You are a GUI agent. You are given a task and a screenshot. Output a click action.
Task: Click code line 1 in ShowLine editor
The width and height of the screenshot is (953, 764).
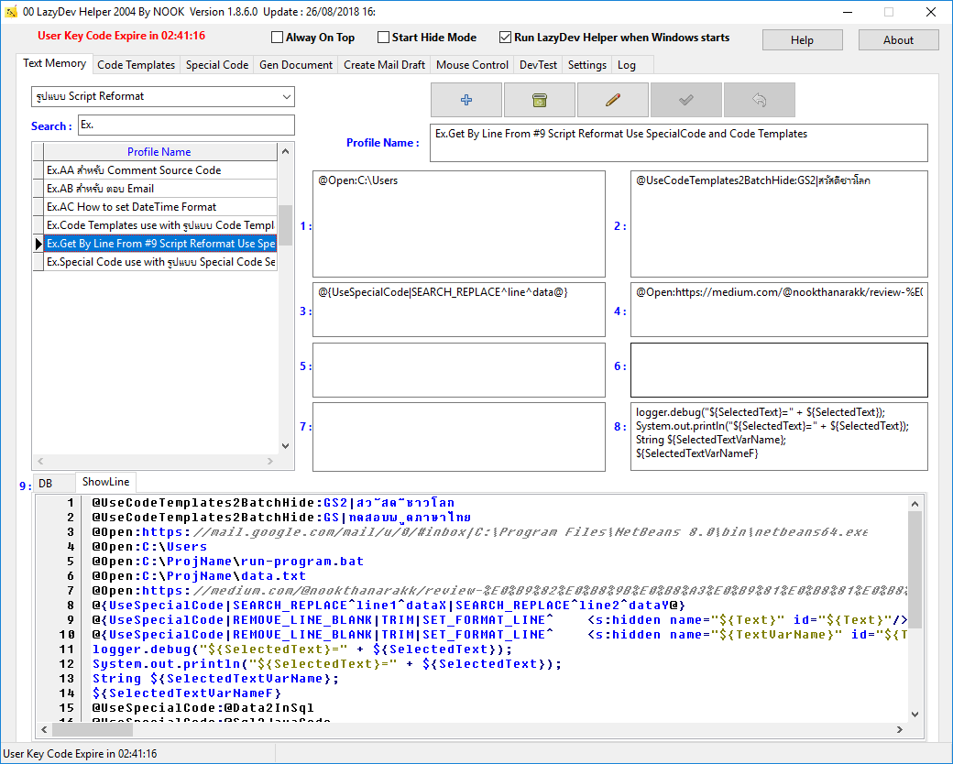273,503
